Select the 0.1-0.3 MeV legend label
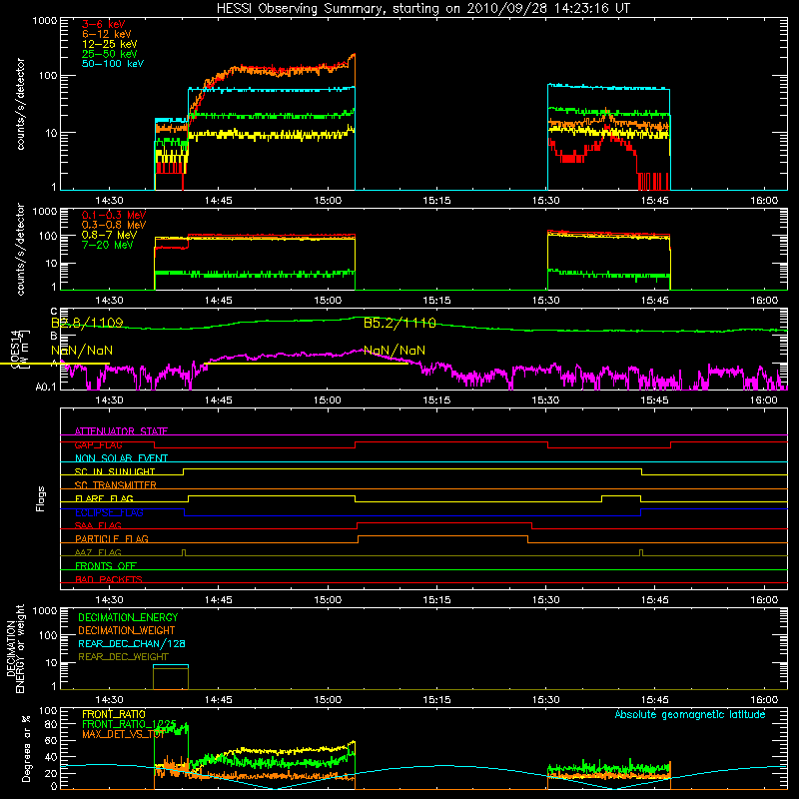This screenshot has width=799, height=799. pos(114,215)
